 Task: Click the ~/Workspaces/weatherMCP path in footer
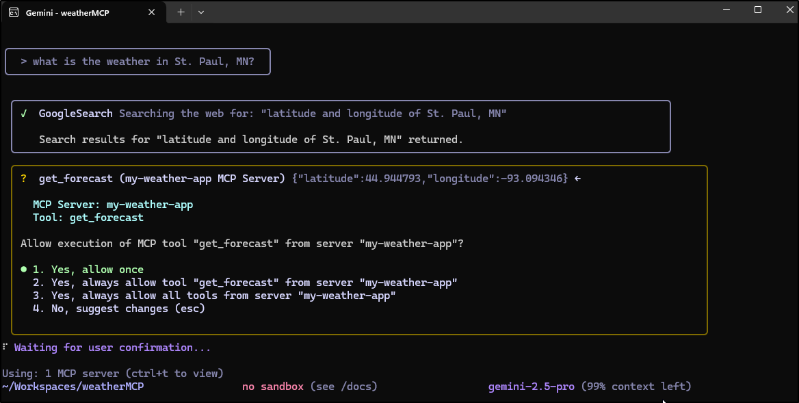73,387
